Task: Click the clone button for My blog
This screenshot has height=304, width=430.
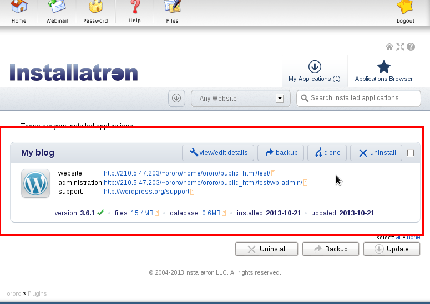Action: [327, 153]
